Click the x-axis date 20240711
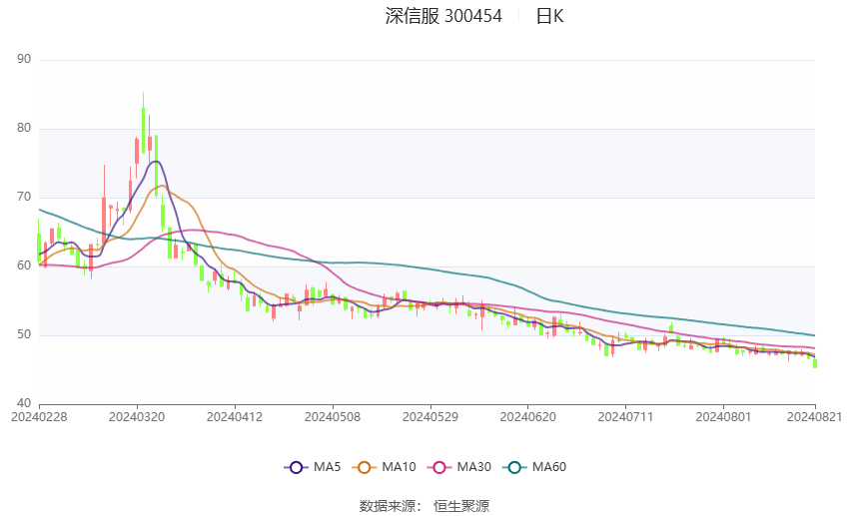The image size is (849, 516). click(626, 417)
